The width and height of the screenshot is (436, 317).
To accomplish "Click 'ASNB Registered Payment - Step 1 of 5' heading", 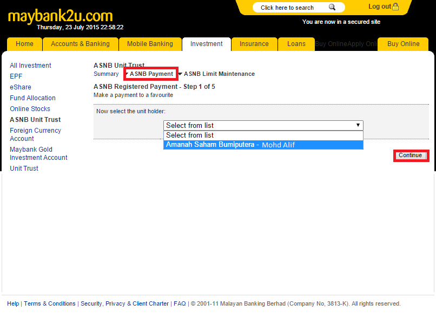I will point(154,87).
